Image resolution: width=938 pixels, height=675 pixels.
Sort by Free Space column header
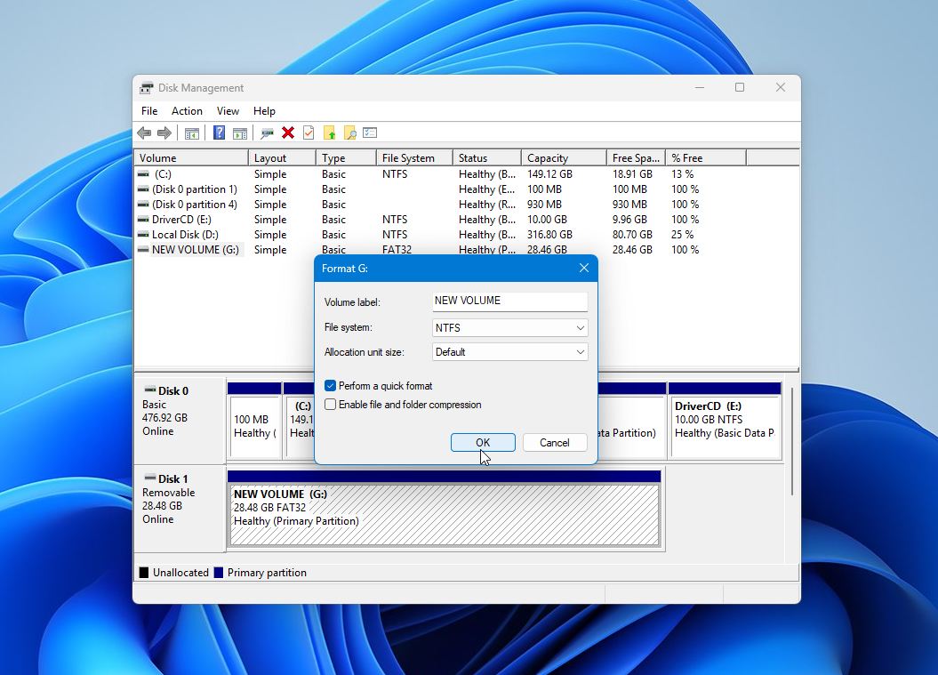pyautogui.click(x=636, y=158)
